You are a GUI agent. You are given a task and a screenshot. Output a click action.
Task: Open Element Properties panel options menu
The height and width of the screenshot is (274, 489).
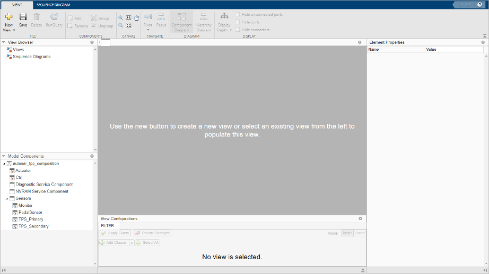click(483, 42)
